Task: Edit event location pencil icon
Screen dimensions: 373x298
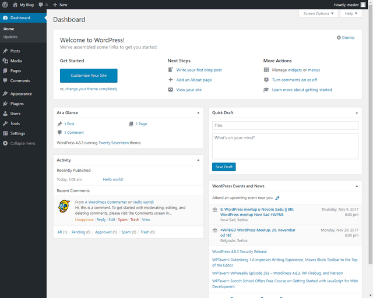Action: point(277,198)
